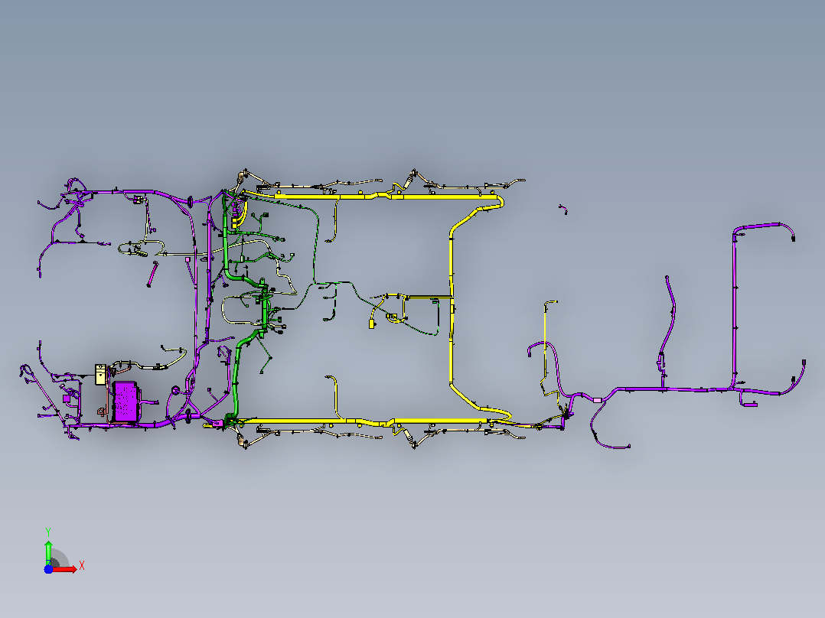Select the small yellow connector block in the middle
The height and width of the screenshot is (618, 825).
371,324
